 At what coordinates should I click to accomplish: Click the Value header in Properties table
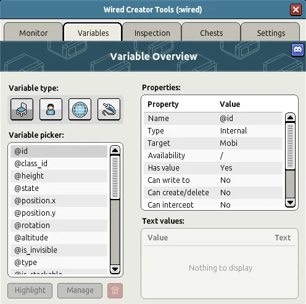(x=229, y=104)
